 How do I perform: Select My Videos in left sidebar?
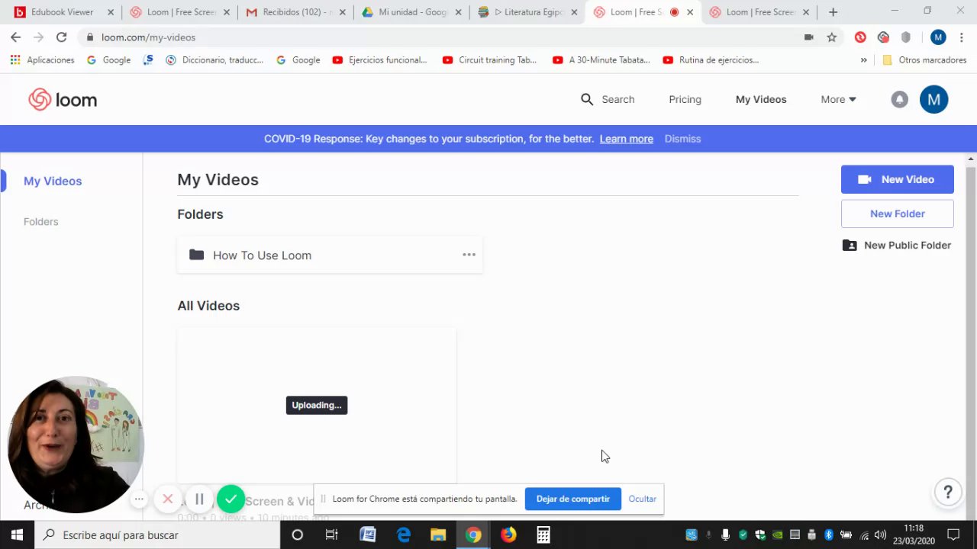pyautogui.click(x=53, y=181)
